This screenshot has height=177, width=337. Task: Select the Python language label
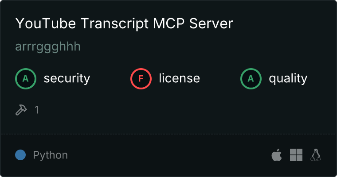coord(50,155)
